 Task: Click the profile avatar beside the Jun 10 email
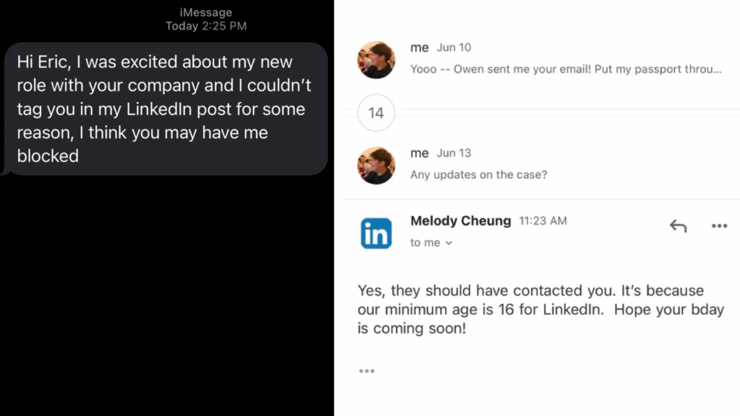click(x=377, y=59)
